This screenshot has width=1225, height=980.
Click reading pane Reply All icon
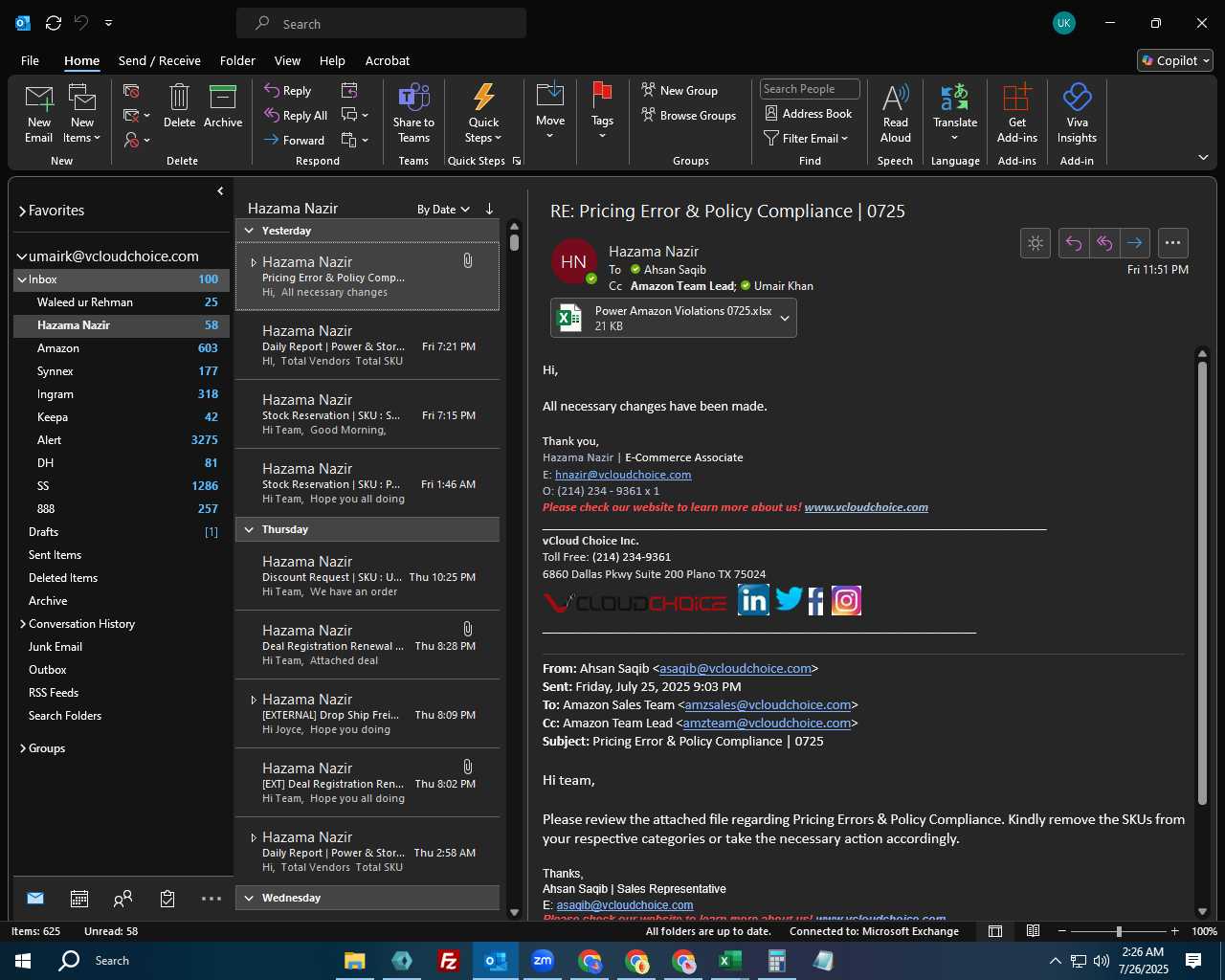[x=1104, y=243]
